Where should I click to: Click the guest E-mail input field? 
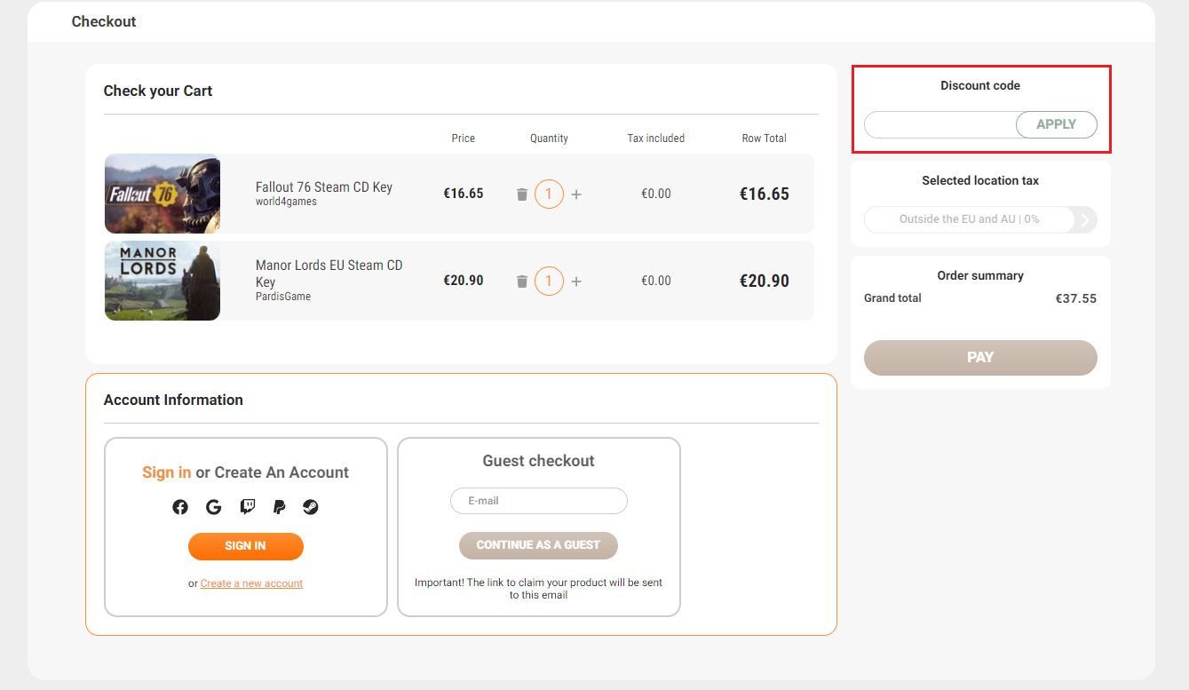538,501
